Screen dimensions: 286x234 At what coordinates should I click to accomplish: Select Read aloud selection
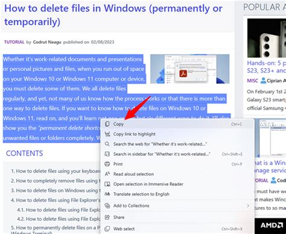point(177,174)
